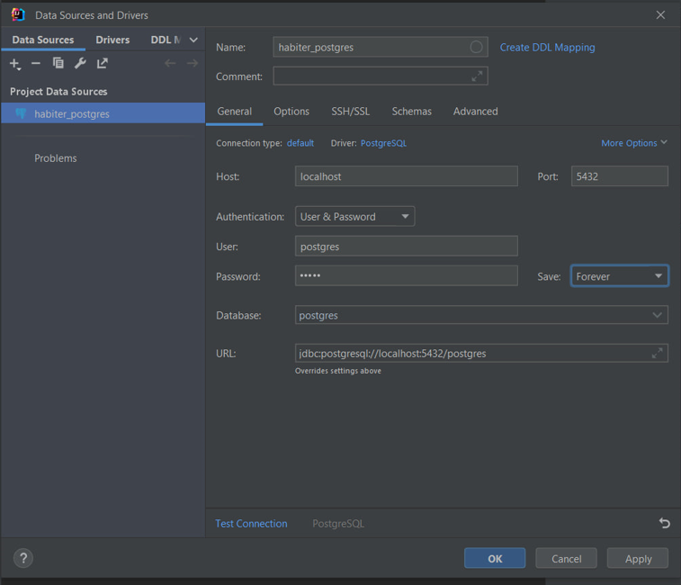Viewport: 681px width, 585px height.
Task: Expand the Database field chevron
Action: coord(657,315)
